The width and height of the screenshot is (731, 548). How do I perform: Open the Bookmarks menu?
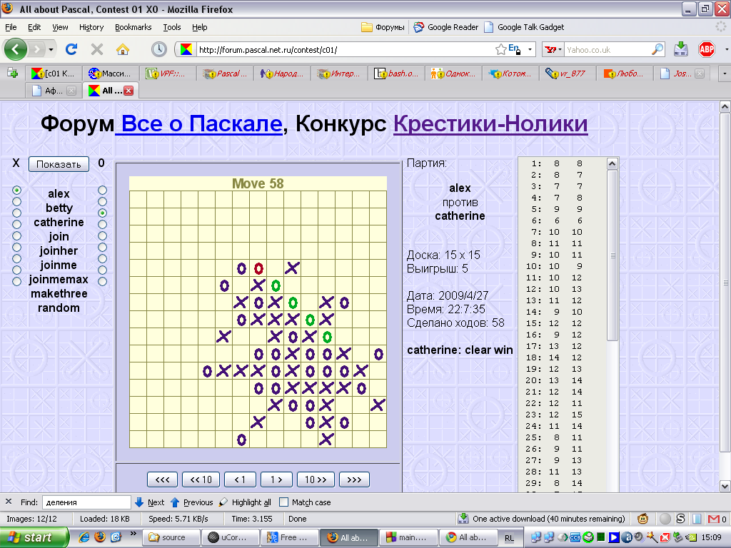tap(133, 27)
